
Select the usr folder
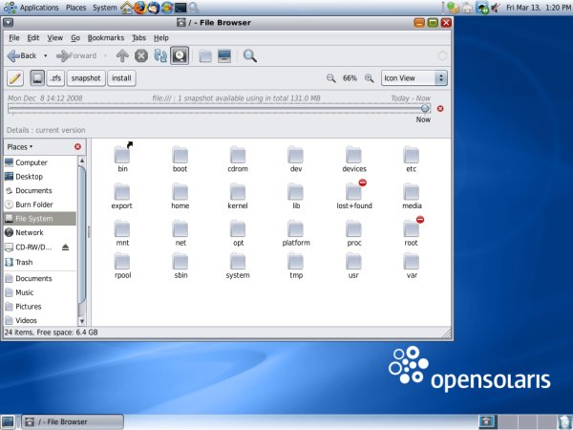tap(353, 267)
